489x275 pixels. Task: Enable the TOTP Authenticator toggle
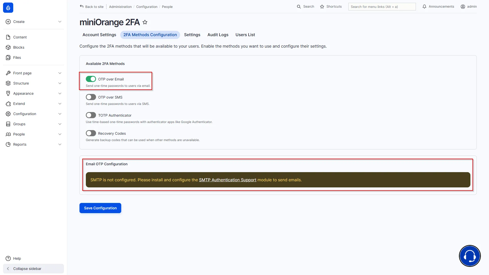pyautogui.click(x=91, y=115)
